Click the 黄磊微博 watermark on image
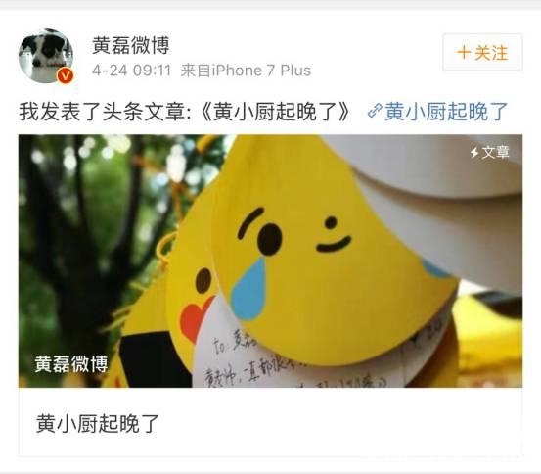Viewport: 541px width, 474px height. point(71,363)
